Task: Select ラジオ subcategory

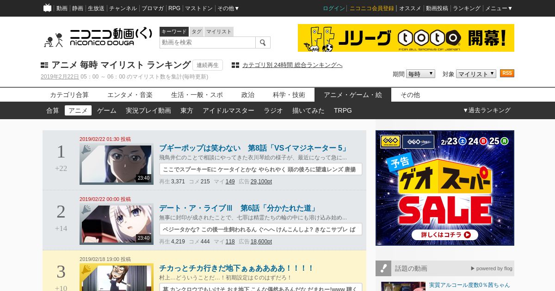Action: pos(273,110)
